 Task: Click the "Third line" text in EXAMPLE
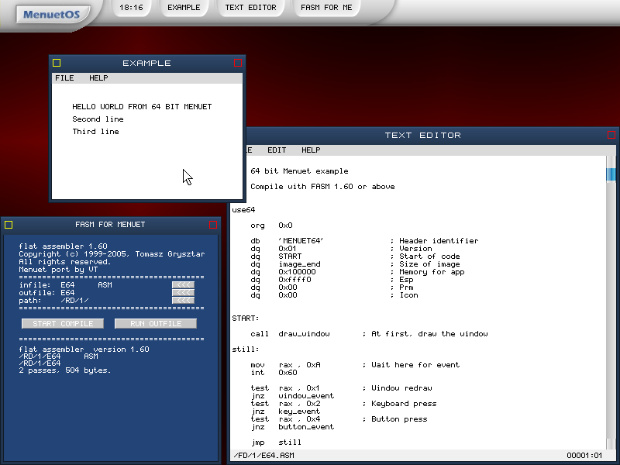point(95,132)
